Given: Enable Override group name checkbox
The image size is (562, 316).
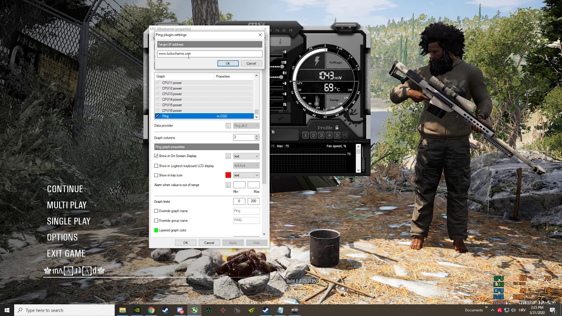Looking at the screenshot, I should pos(156,221).
